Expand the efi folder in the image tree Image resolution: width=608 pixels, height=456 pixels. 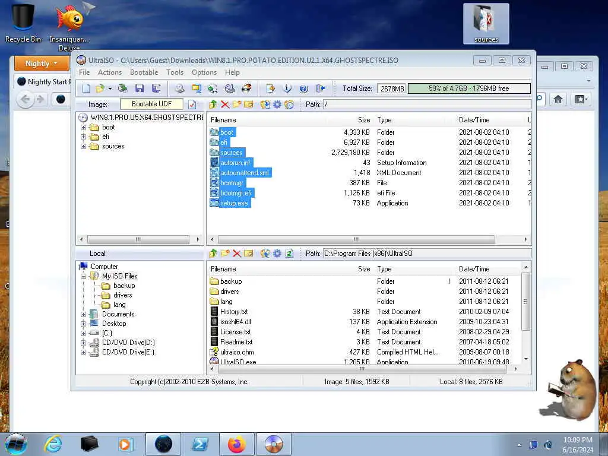coord(83,137)
